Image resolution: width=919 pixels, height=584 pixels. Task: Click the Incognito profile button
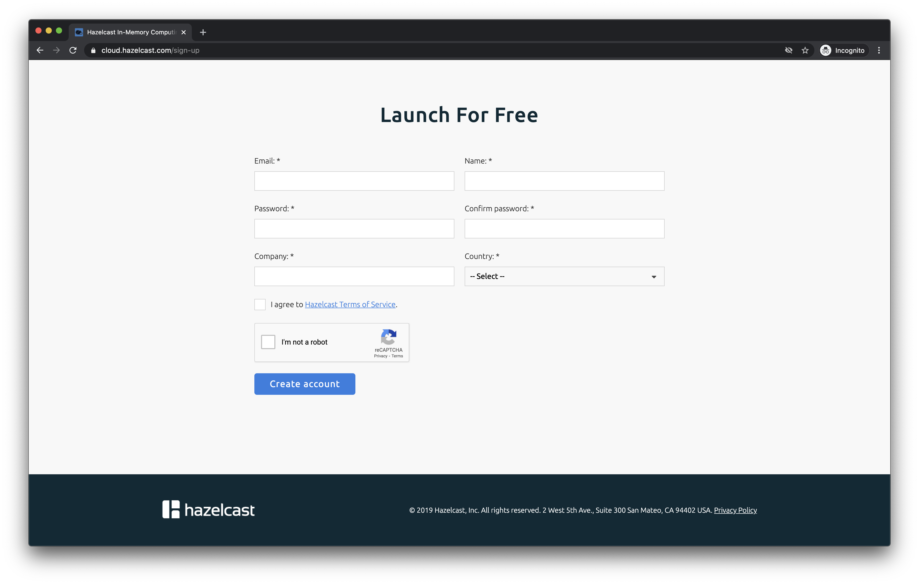[843, 50]
